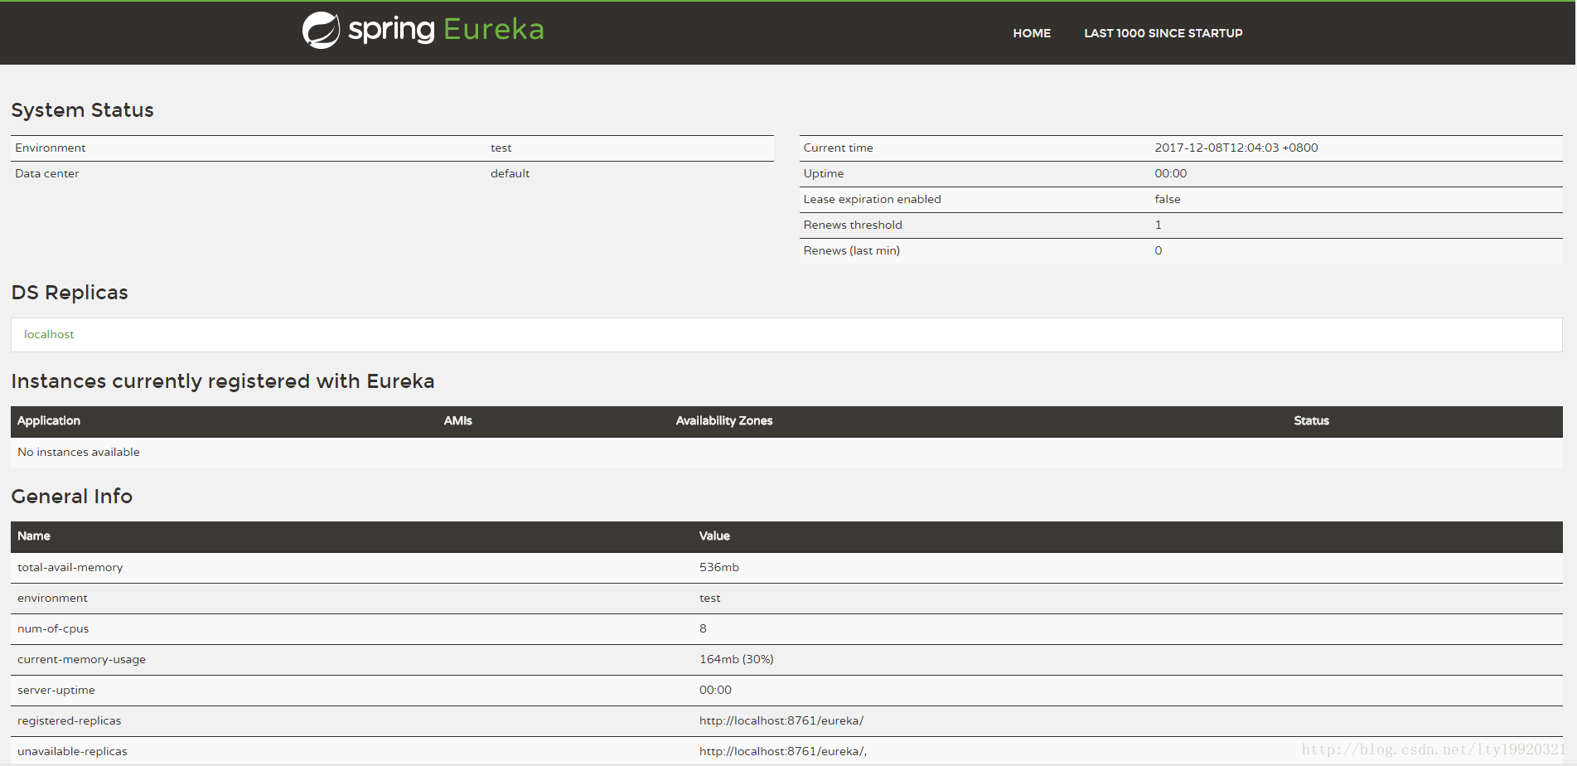
Task: Select the DS Replicas heading
Action: click(x=70, y=293)
